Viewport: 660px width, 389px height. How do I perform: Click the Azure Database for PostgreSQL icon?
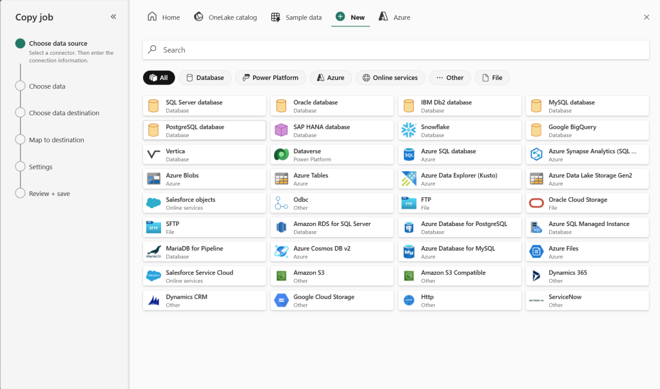coord(409,227)
